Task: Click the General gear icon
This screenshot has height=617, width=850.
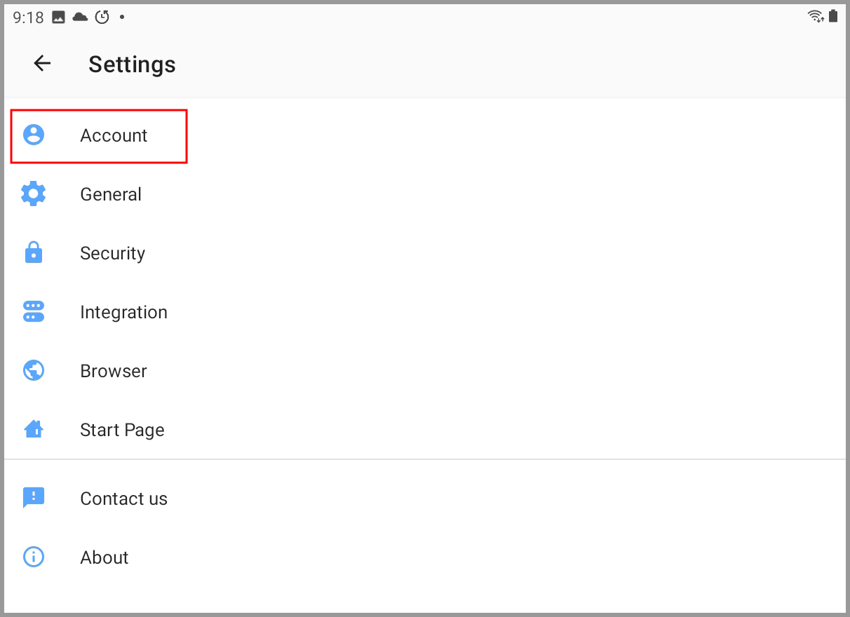Action: click(x=33, y=194)
